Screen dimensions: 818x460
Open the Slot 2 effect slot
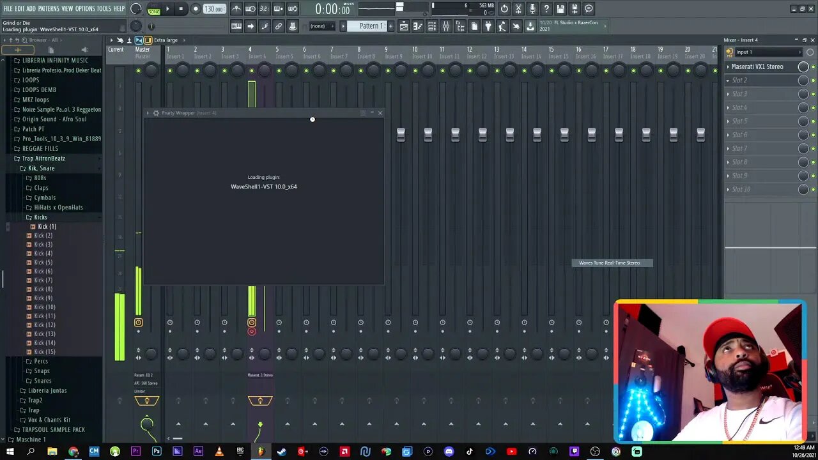pyautogui.click(x=760, y=80)
